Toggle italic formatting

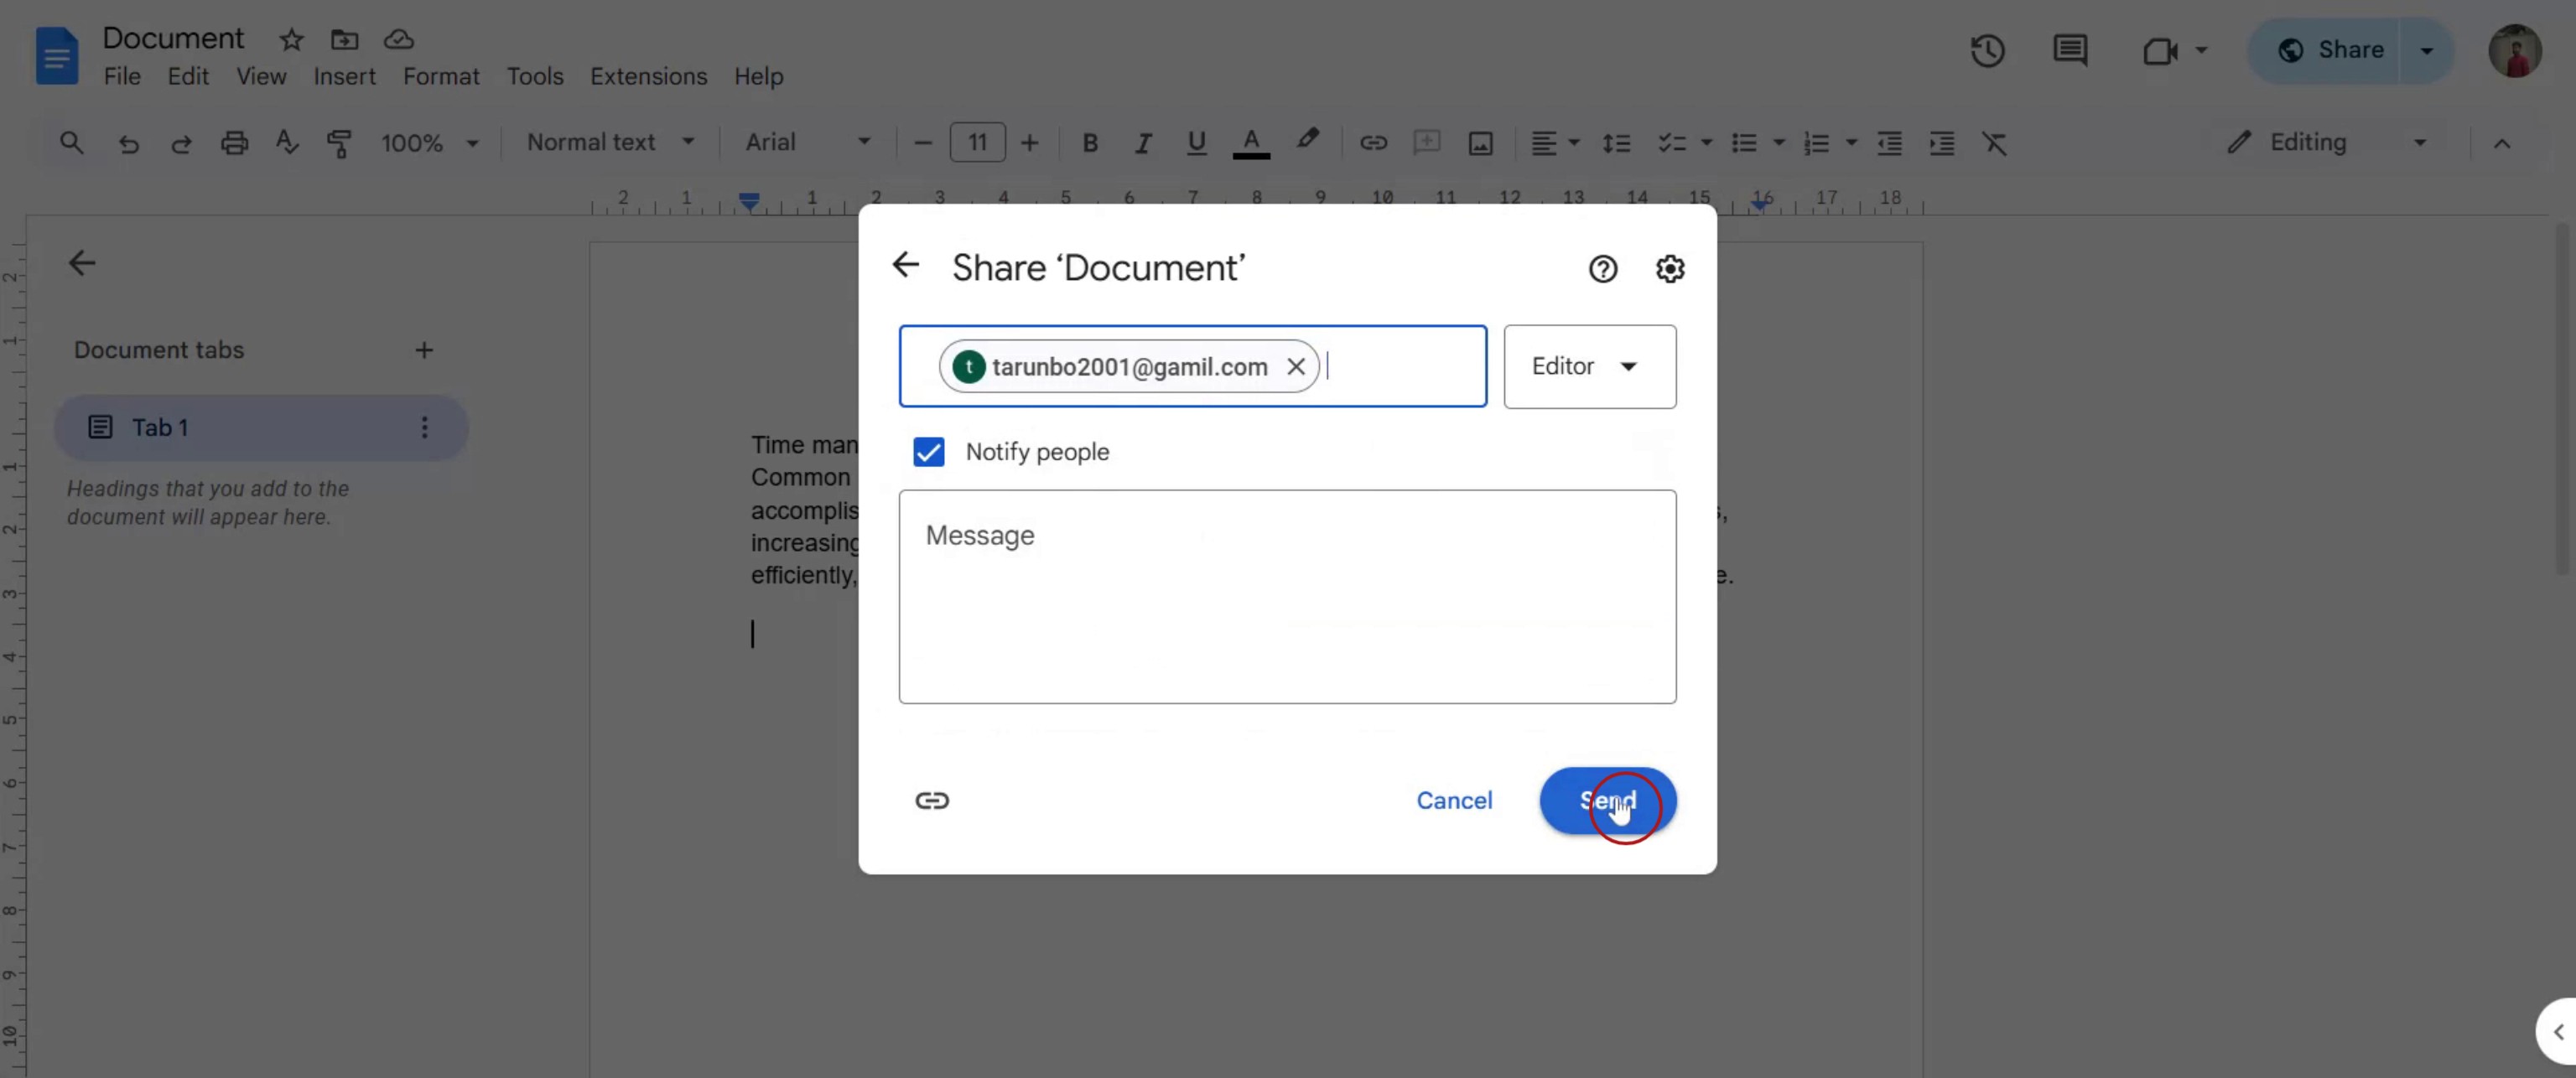(1142, 143)
